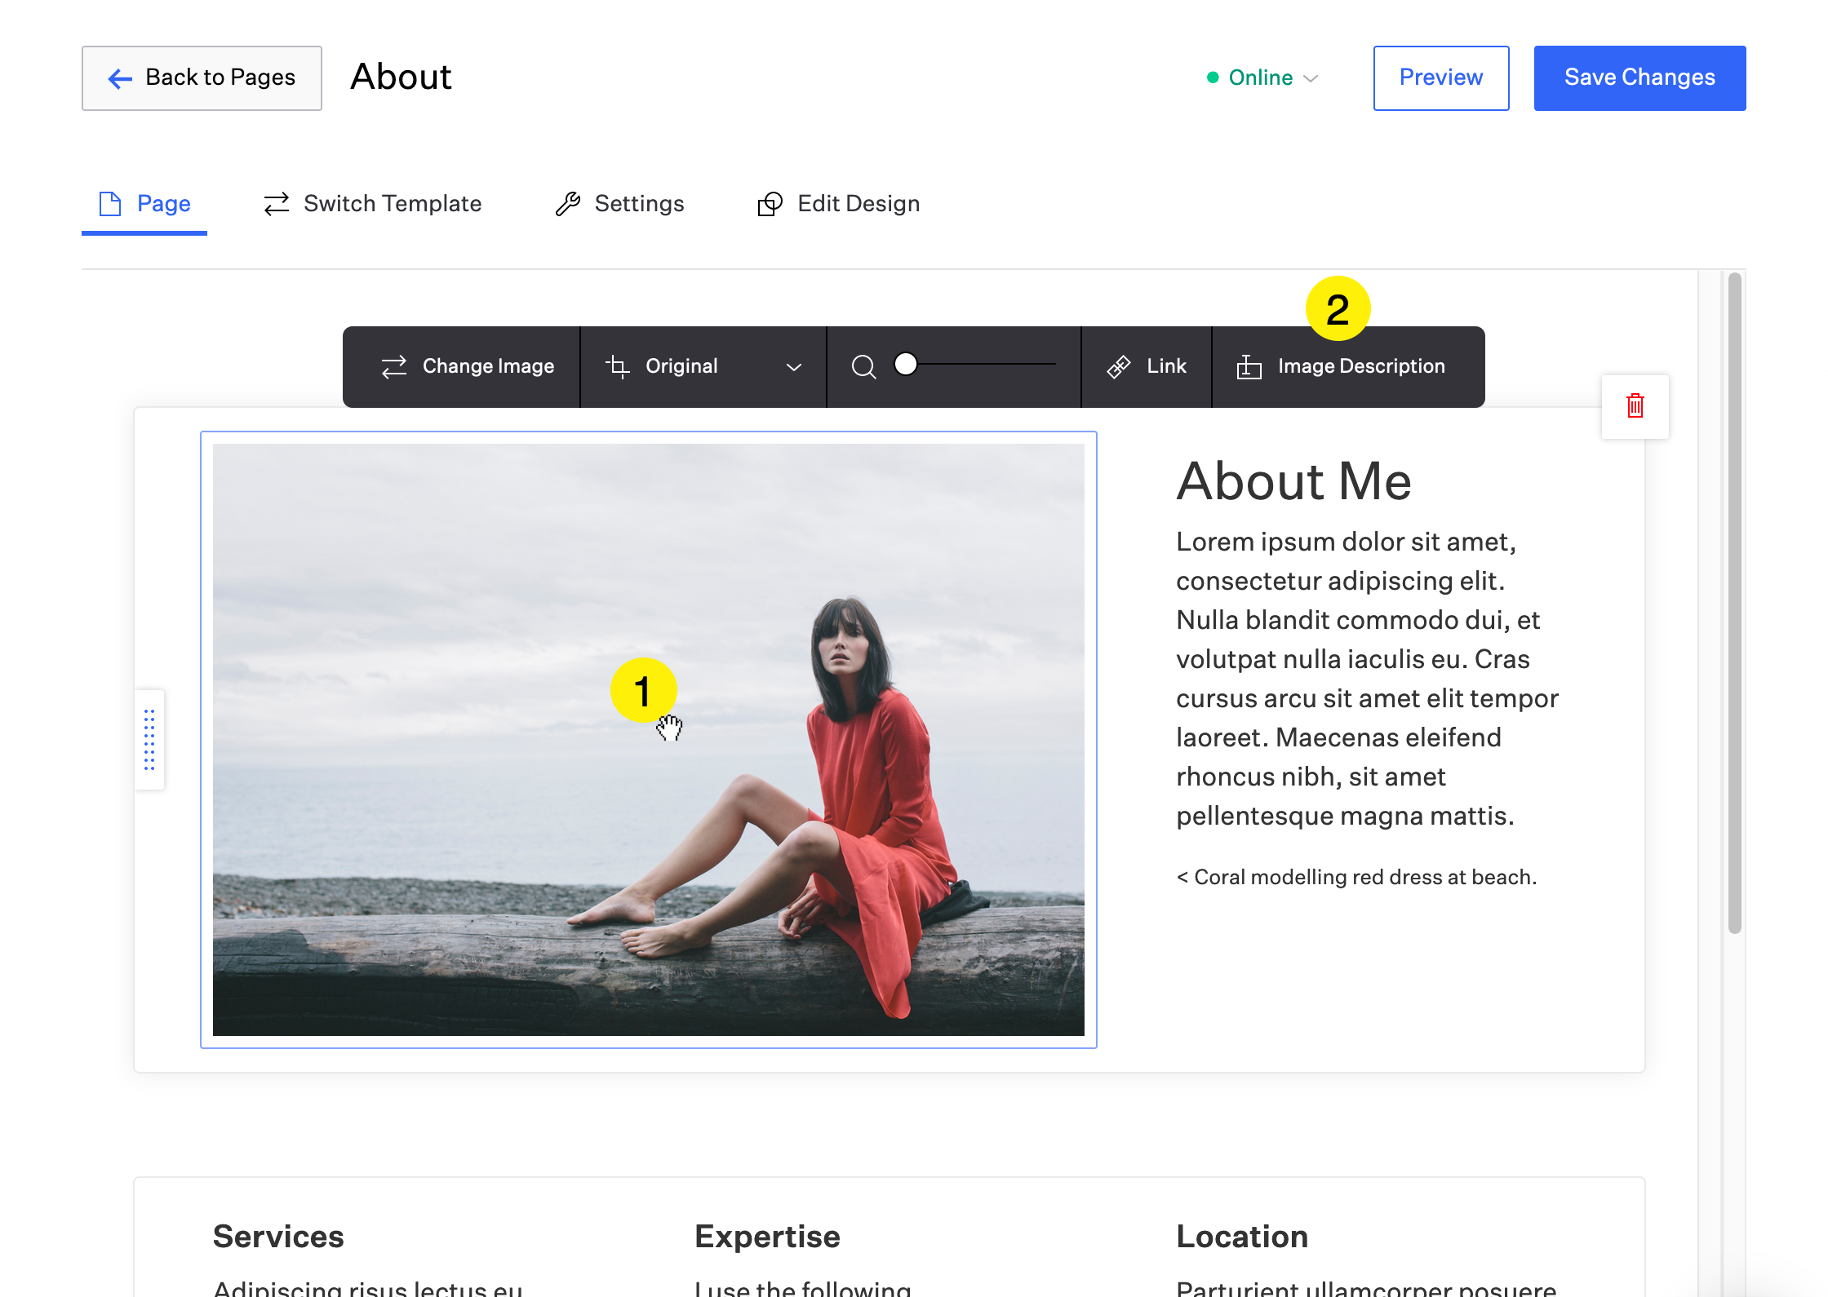Click the link chain icon
The image size is (1828, 1297).
pos(1119,367)
